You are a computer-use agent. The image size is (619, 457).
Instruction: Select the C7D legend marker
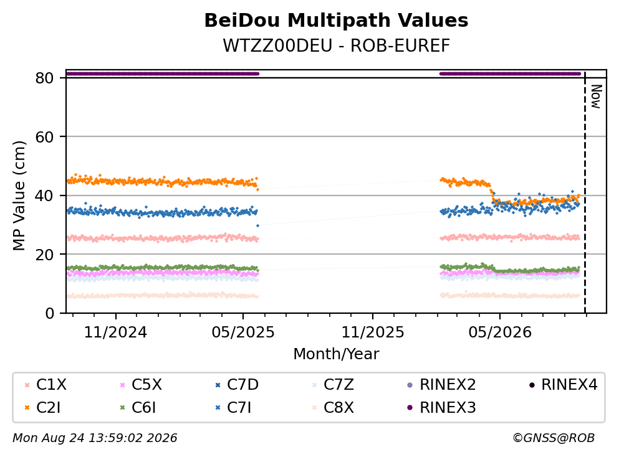pos(218,385)
